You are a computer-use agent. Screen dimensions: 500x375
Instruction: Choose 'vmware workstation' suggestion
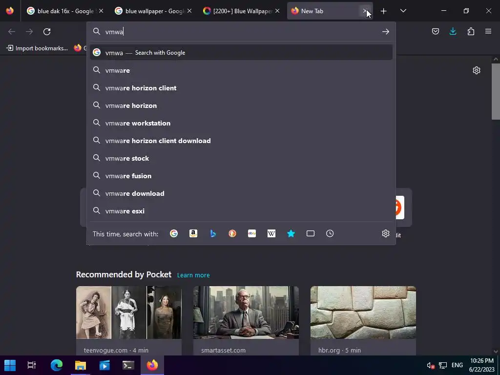pyautogui.click(x=241, y=123)
